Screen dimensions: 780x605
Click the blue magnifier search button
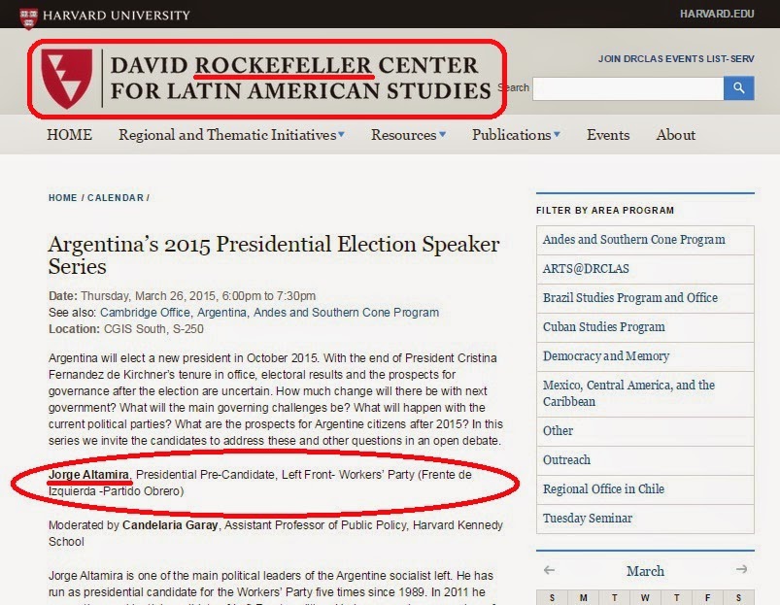738,88
